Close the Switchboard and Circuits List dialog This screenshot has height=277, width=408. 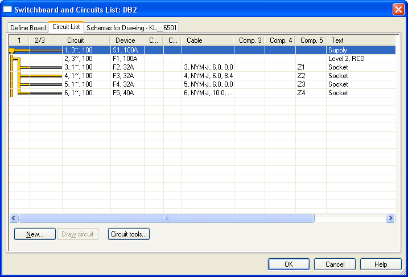pyautogui.click(x=398, y=10)
